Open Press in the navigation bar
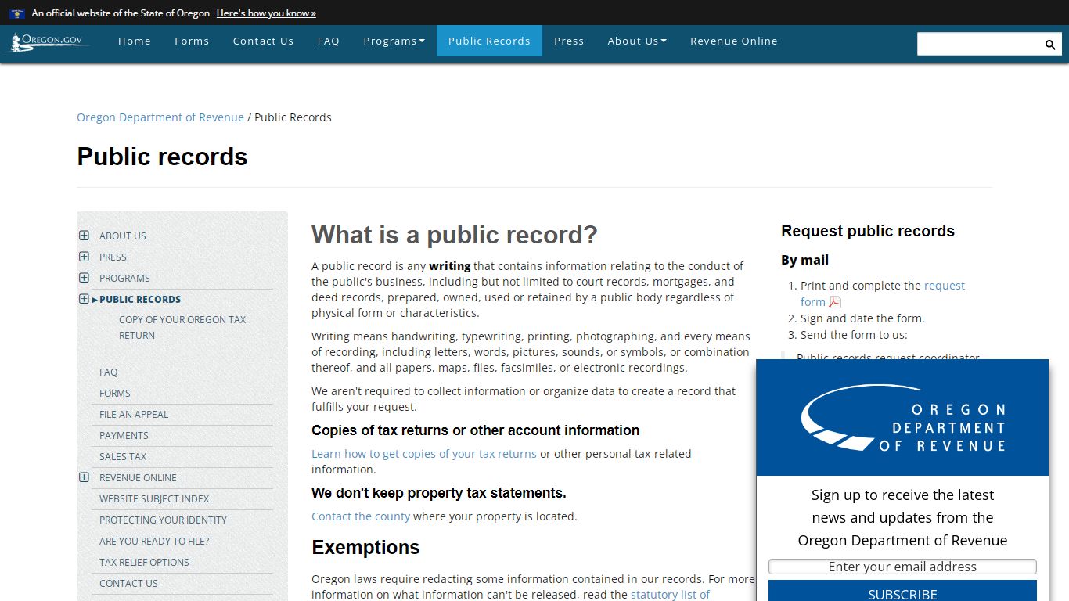1069x601 pixels. 569,41
